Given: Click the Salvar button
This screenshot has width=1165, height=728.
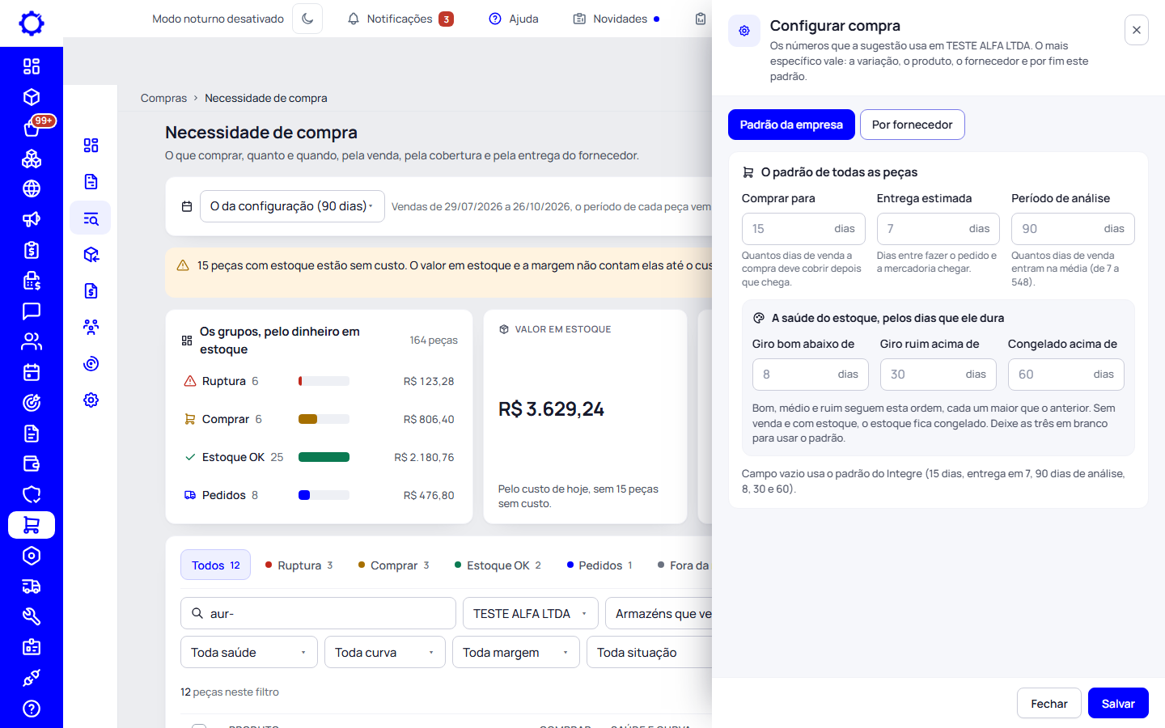Looking at the screenshot, I should 1118,703.
